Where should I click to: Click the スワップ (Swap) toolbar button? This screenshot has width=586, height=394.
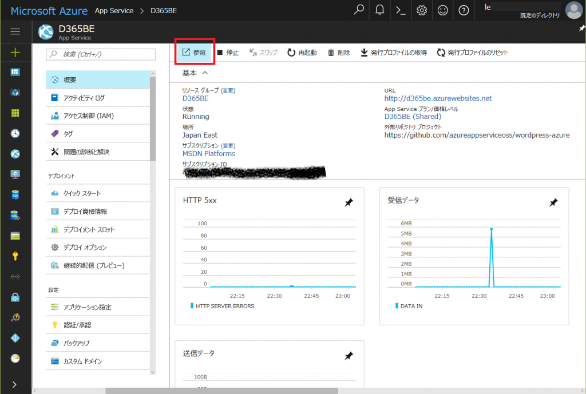click(263, 53)
